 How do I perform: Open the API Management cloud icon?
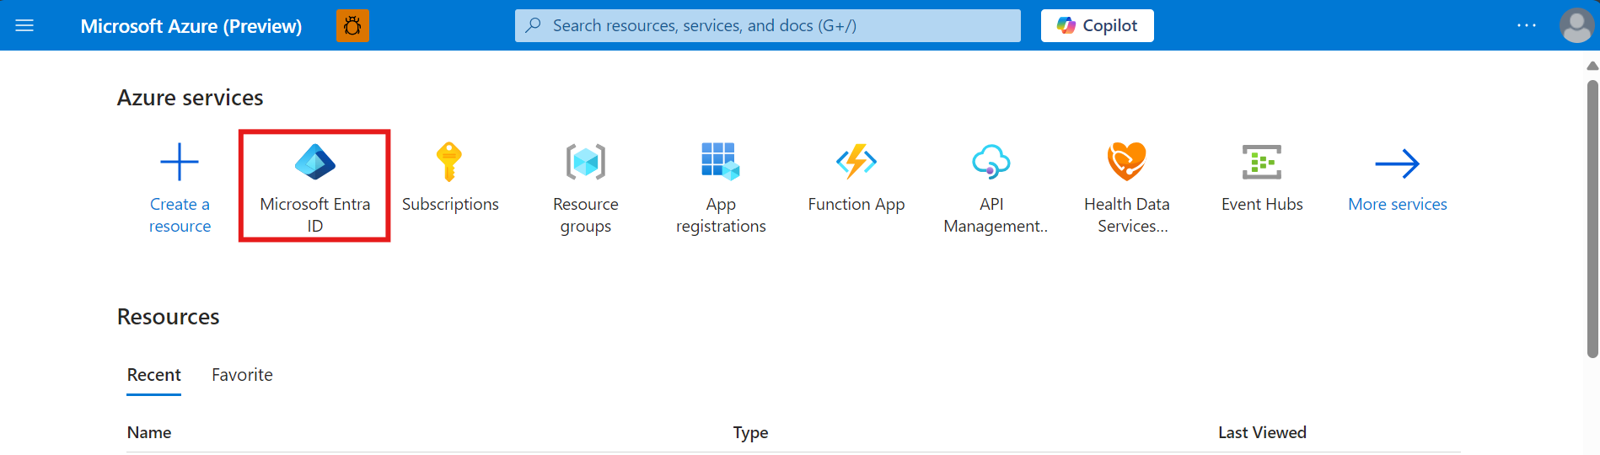click(991, 161)
